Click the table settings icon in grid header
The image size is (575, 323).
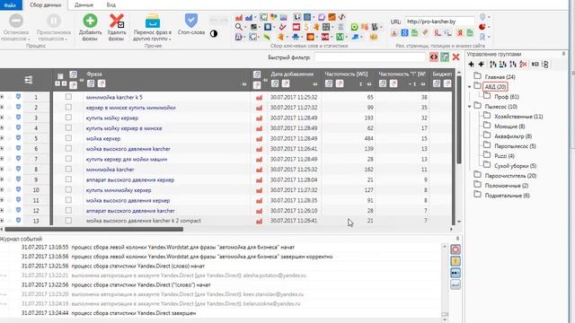tap(28, 80)
